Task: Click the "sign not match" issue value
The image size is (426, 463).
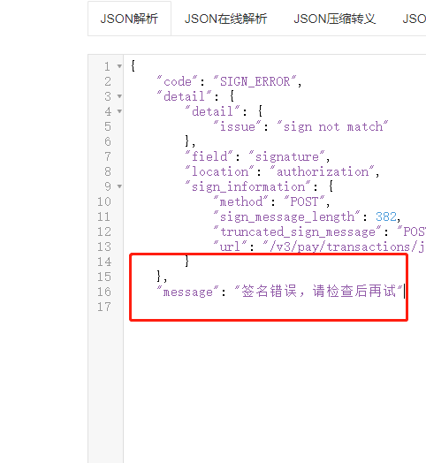Action: point(332,126)
